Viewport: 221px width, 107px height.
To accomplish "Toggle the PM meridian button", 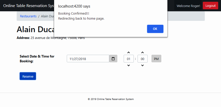I will click(156, 59).
